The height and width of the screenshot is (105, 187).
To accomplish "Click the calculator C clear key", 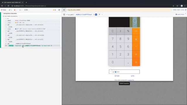I will 112,31.
